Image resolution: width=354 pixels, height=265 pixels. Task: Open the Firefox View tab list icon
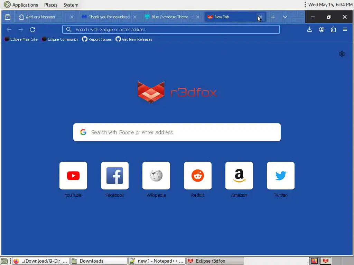tap(8, 17)
